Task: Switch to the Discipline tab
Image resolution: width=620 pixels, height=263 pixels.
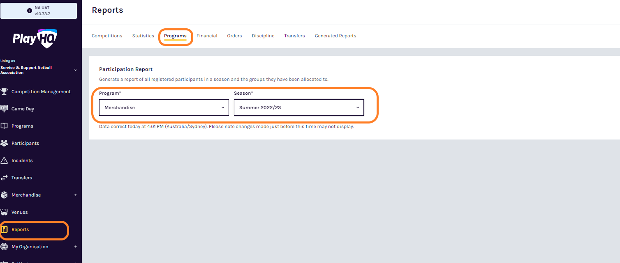Action: click(x=263, y=36)
